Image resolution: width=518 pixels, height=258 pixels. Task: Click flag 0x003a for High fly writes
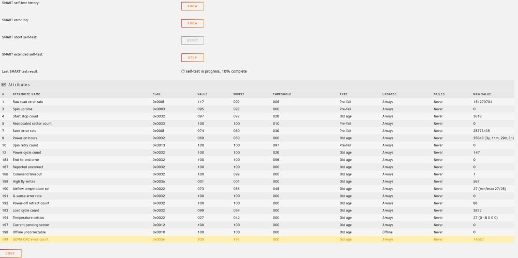159,181
